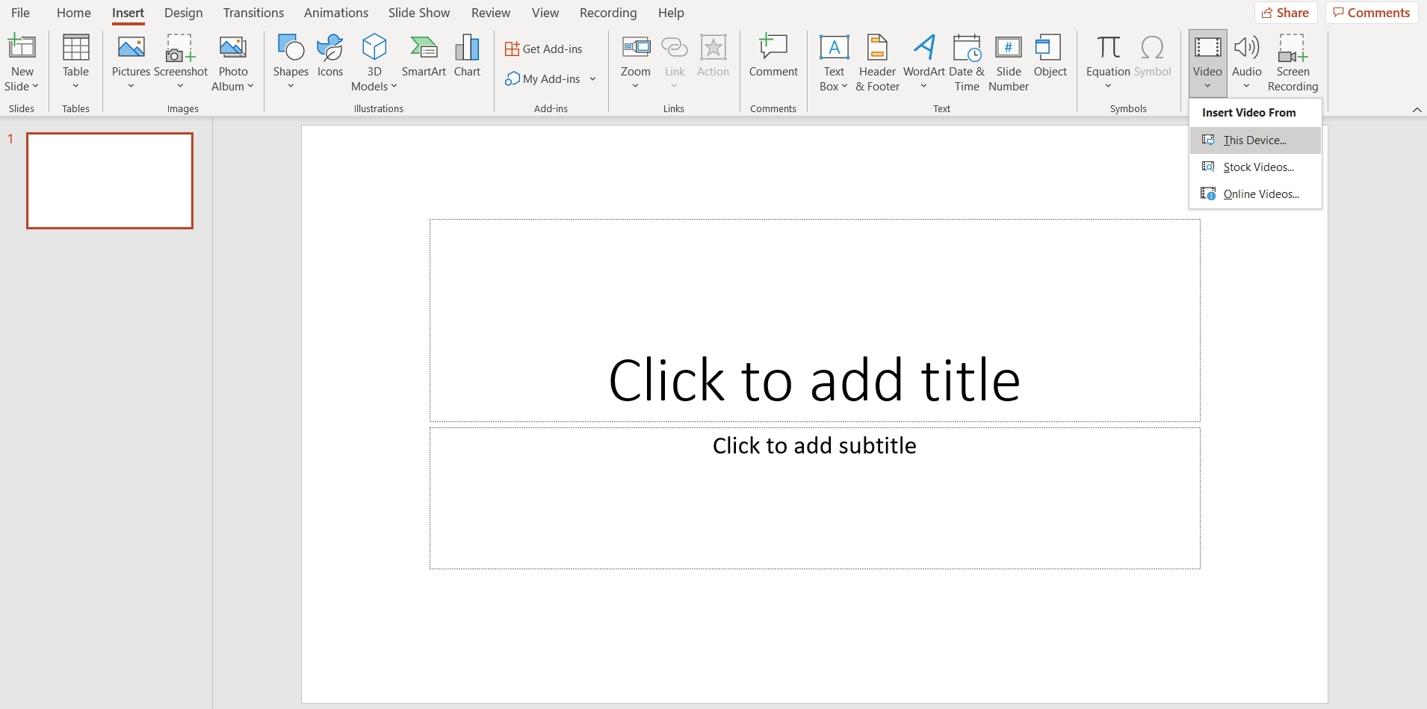Switch to the Design tab
Viewport: 1427px width, 709px height.
pyautogui.click(x=183, y=13)
